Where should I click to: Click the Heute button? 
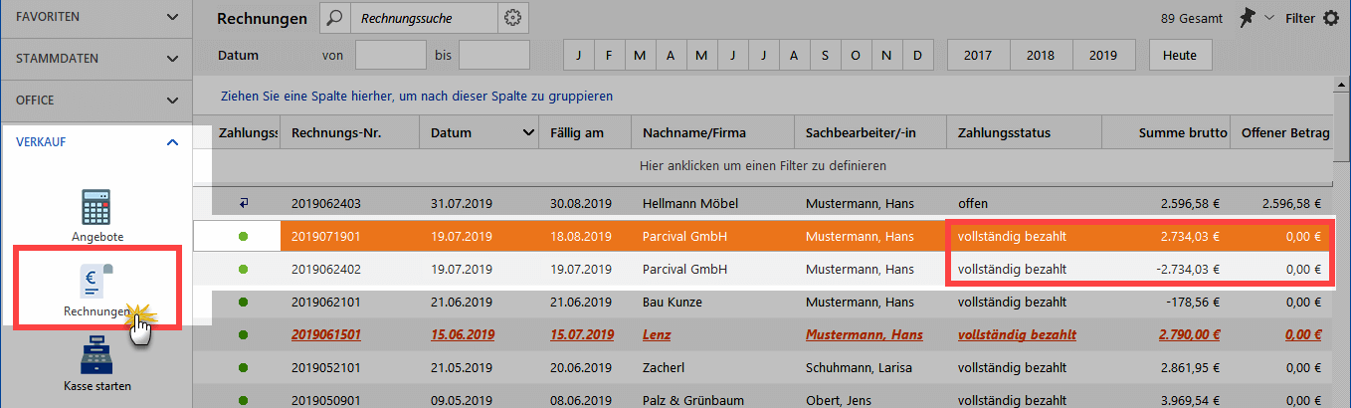(1180, 55)
